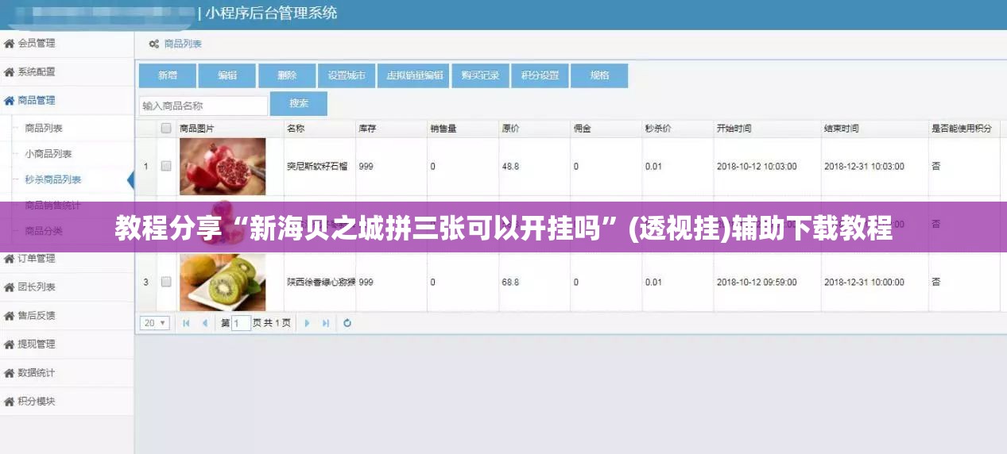Open the page size dropdown showing 20
Image resolution: width=1007 pixels, height=454 pixels.
click(x=155, y=323)
